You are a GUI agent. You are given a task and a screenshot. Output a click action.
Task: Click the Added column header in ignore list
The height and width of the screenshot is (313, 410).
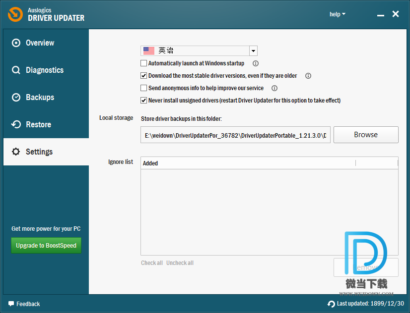tap(248, 163)
